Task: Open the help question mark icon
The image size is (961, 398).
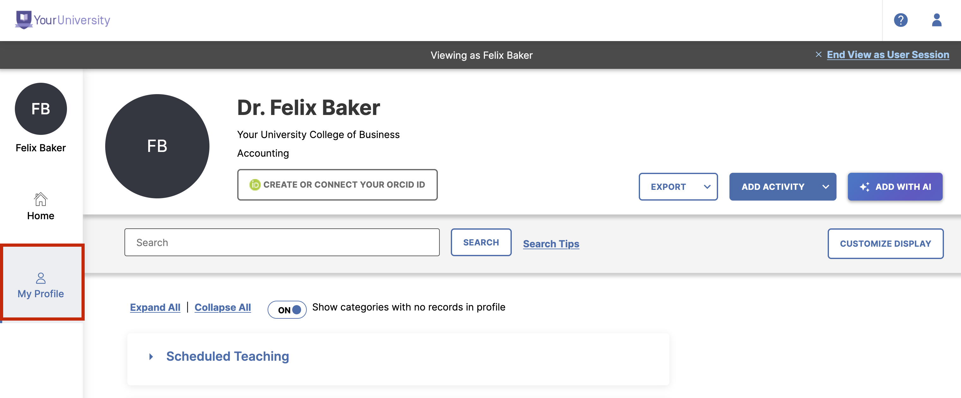Action: click(900, 20)
